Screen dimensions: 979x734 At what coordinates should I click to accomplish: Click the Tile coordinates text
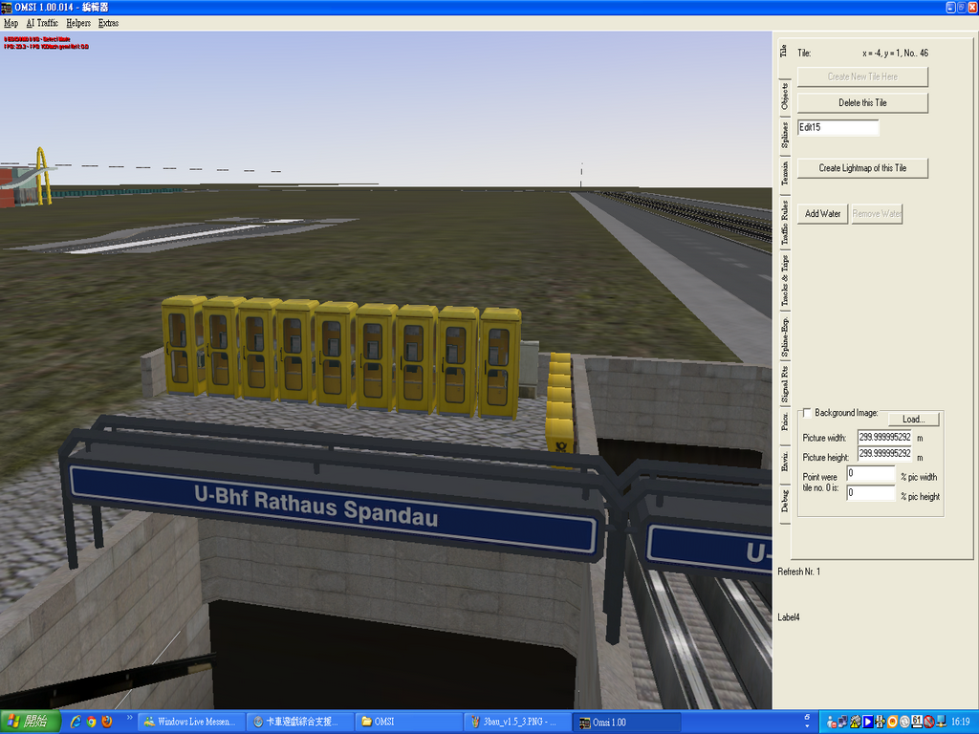[895, 54]
